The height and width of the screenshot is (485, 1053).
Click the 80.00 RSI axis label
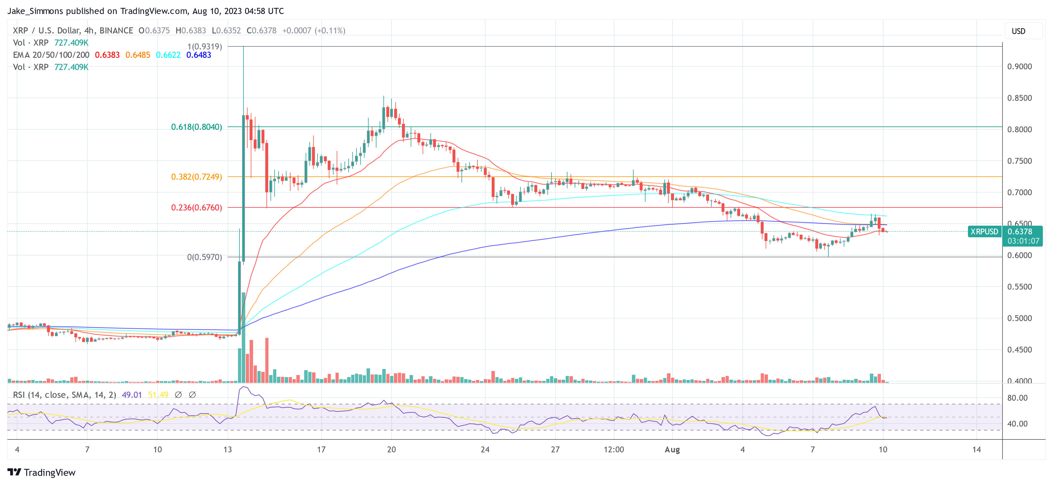(x=1017, y=398)
